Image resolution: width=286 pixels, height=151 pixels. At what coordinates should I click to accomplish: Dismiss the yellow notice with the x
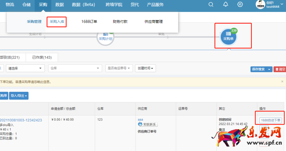(x=282, y=81)
